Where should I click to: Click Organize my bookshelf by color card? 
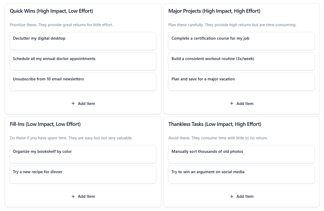coord(83,154)
